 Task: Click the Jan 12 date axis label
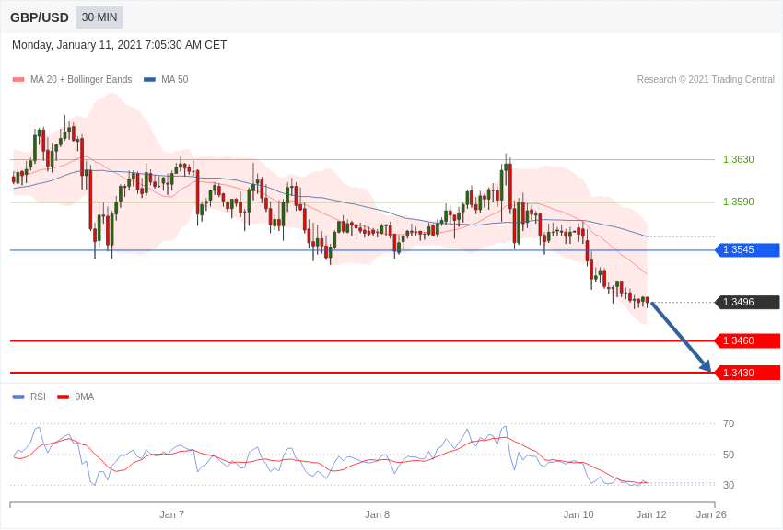(x=651, y=514)
